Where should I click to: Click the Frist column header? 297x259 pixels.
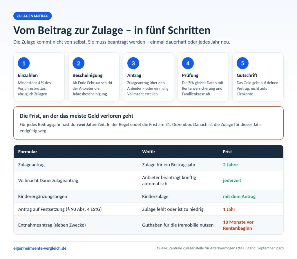tap(227, 152)
